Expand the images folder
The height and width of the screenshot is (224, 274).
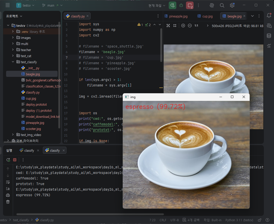pyautogui.click(x=13, y=38)
